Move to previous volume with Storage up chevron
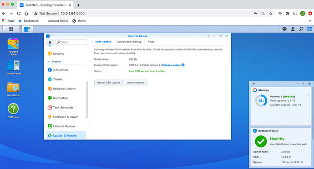Screen dimensions: 314x169 tap(308, 95)
